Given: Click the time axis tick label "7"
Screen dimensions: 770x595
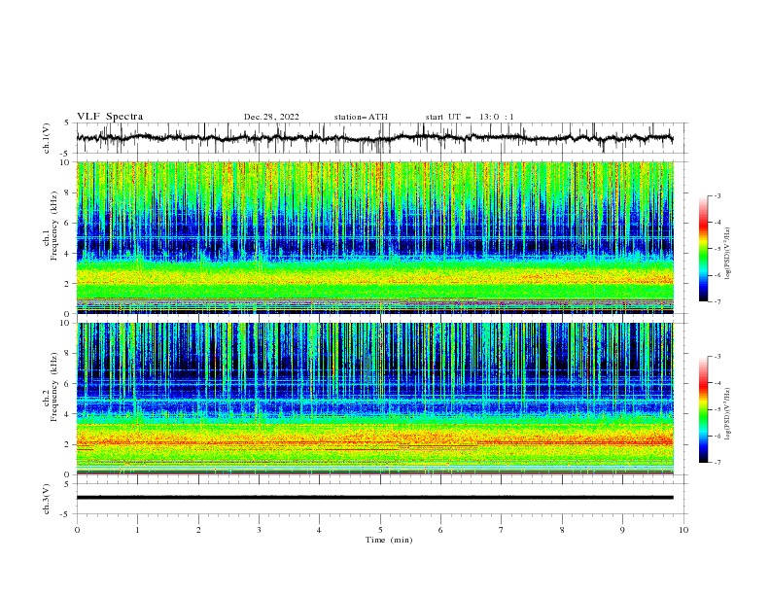Looking at the screenshot, I should (x=502, y=530).
